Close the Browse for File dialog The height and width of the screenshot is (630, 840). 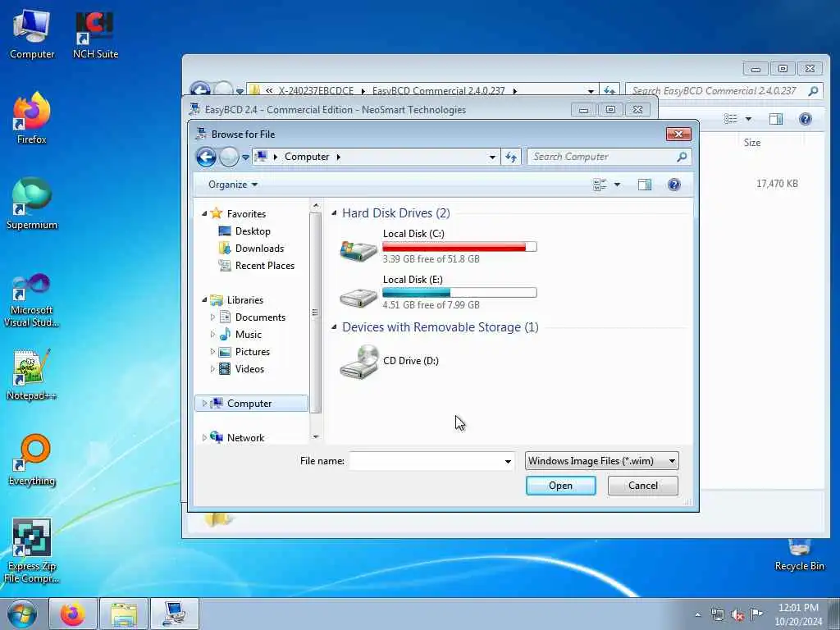[x=678, y=134]
